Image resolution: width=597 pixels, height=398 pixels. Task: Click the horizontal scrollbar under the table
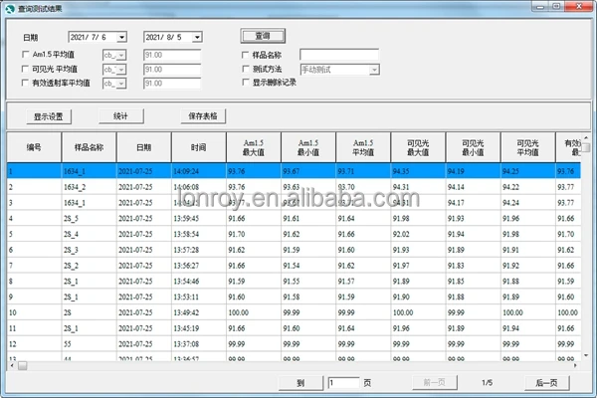pyautogui.click(x=298, y=365)
